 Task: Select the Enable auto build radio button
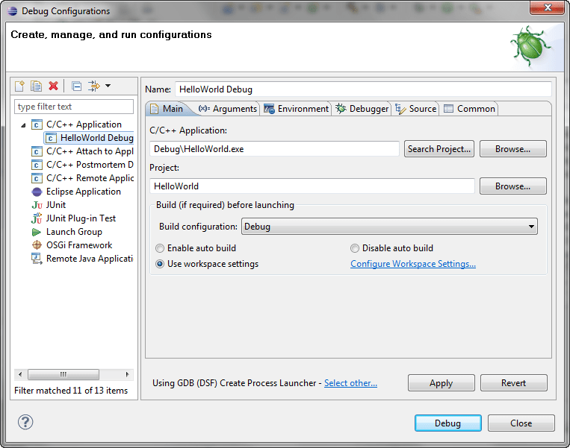[x=160, y=248]
